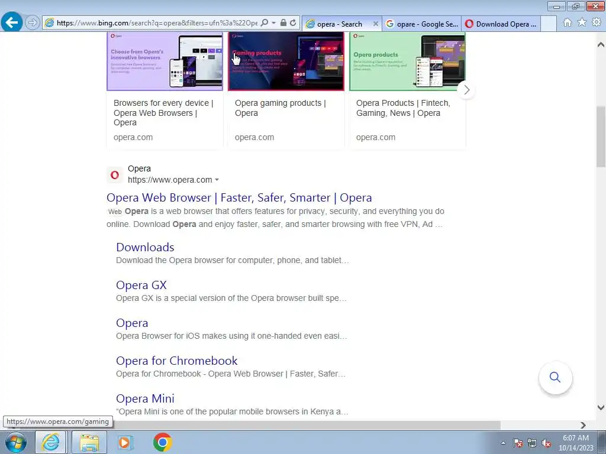Open File Explorer from the taskbar
The image size is (606, 454).
89,442
